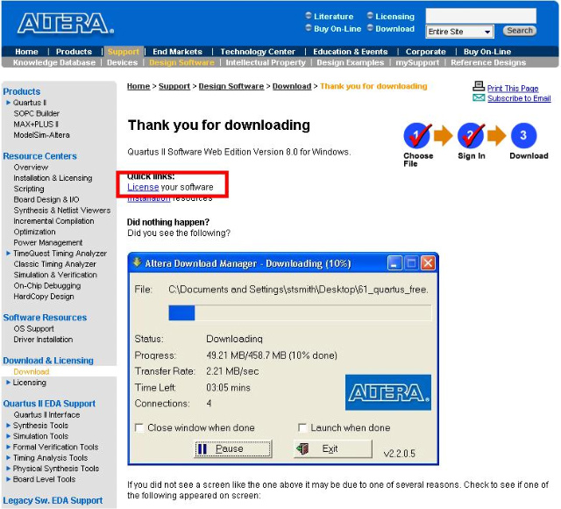Maximize the Altera Download Manager window
Image resolution: width=561 pixels, height=509 pixels.
pyautogui.click(x=411, y=263)
